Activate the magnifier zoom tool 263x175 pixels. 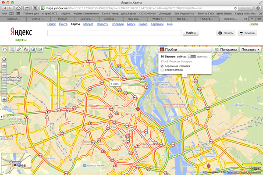click(12, 50)
